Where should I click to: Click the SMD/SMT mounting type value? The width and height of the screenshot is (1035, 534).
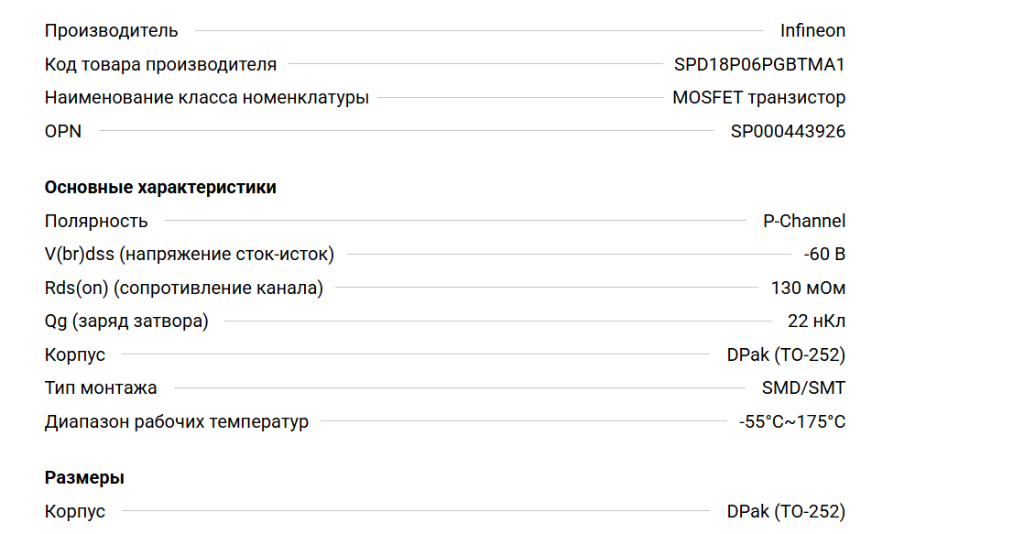pos(803,387)
